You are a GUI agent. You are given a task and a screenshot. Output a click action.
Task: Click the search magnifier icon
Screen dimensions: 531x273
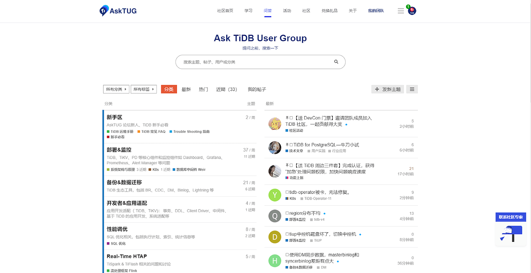pyautogui.click(x=336, y=62)
